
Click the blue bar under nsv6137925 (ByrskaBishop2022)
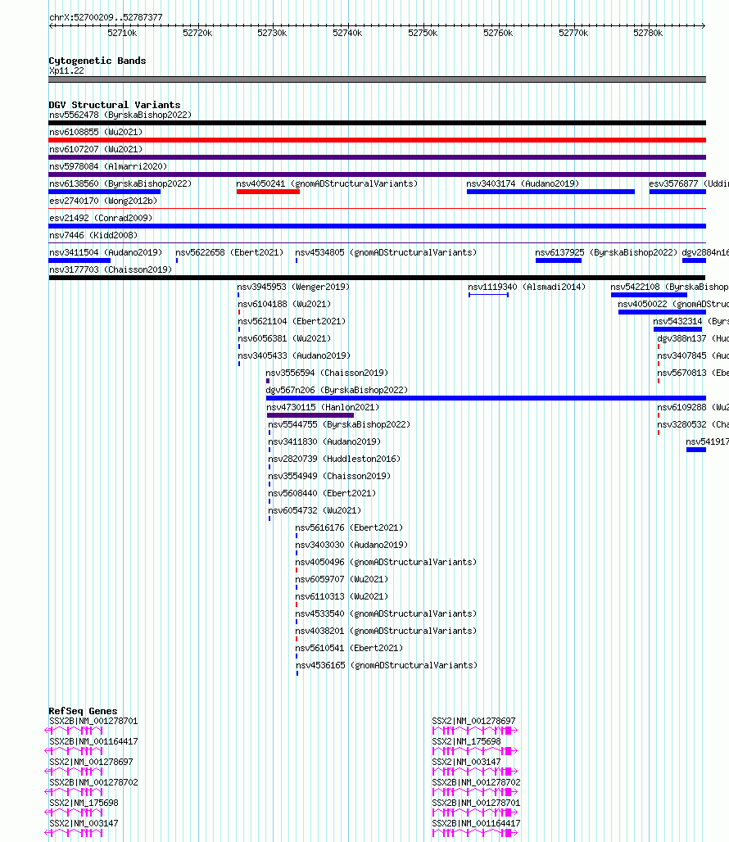click(559, 260)
